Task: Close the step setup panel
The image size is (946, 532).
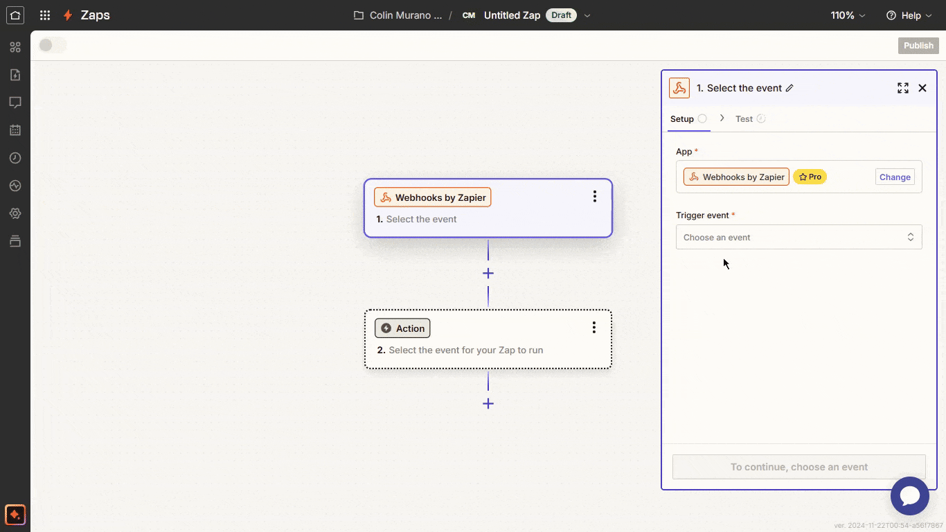Action: pos(922,88)
